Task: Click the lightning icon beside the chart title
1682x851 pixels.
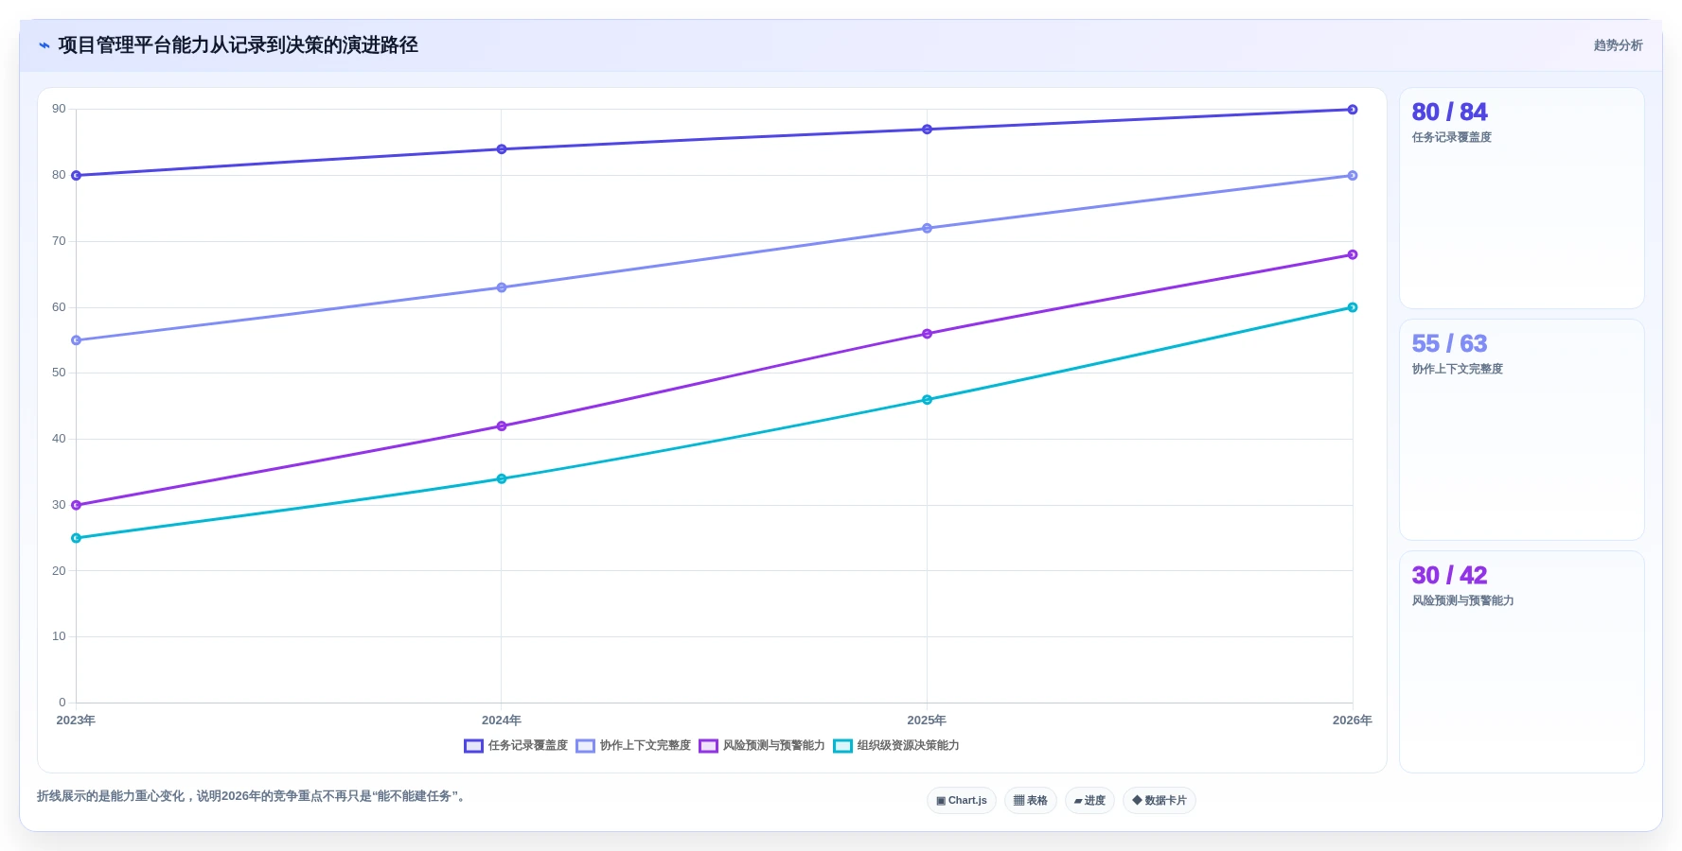Action: click(x=44, y=45)
